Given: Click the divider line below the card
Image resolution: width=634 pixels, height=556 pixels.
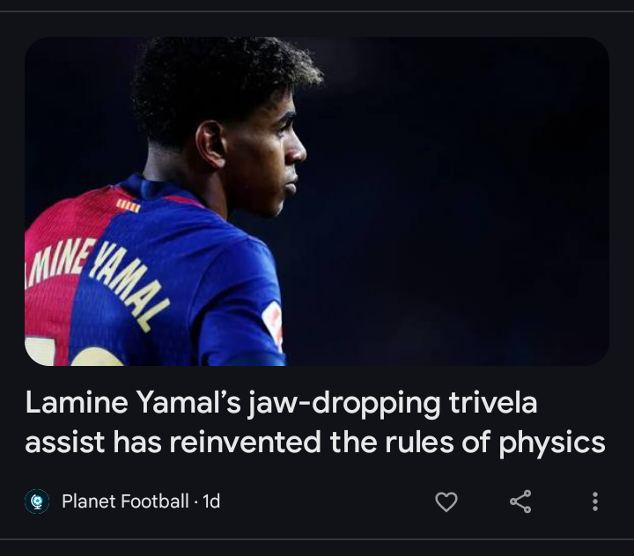Looking at the screenshot, I should click(x=317, y=538).
